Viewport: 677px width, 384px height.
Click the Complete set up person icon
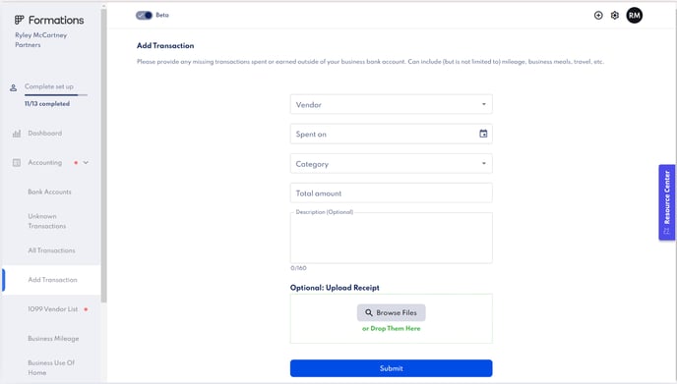(14, 88)
